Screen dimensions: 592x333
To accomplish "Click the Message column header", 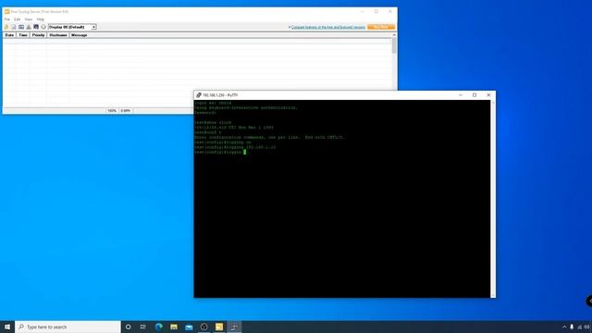I will click(80, 35).
